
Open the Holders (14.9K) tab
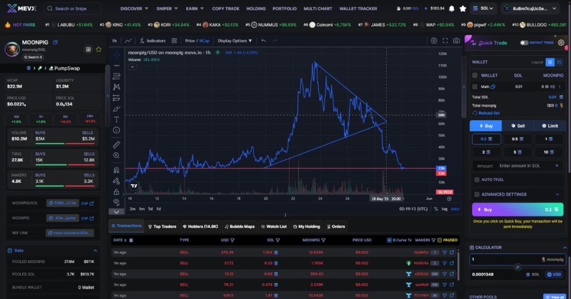pos(200,226)
